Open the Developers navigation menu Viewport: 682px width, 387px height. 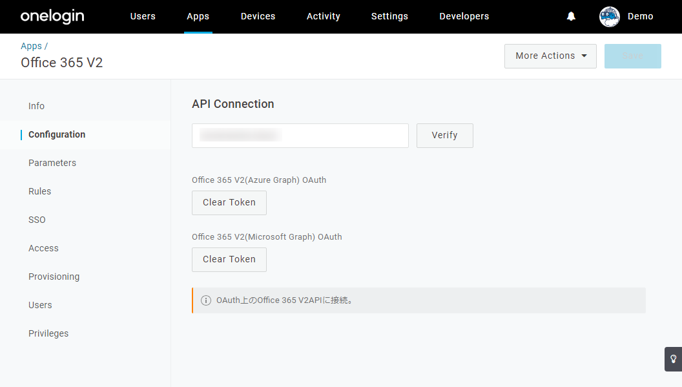[464, 17]
